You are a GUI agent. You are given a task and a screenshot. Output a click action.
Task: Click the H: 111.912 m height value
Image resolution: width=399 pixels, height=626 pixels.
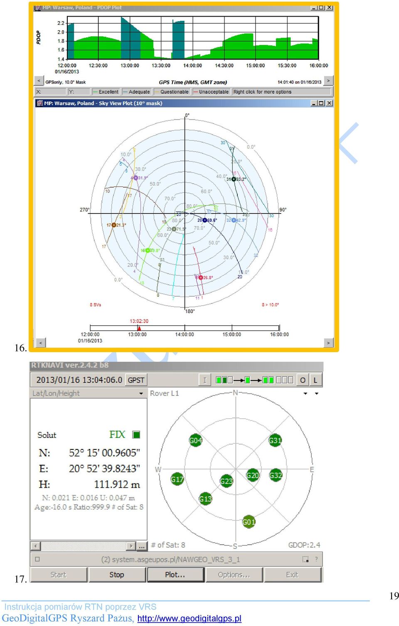pyautogui.click(x=89, y=484)
